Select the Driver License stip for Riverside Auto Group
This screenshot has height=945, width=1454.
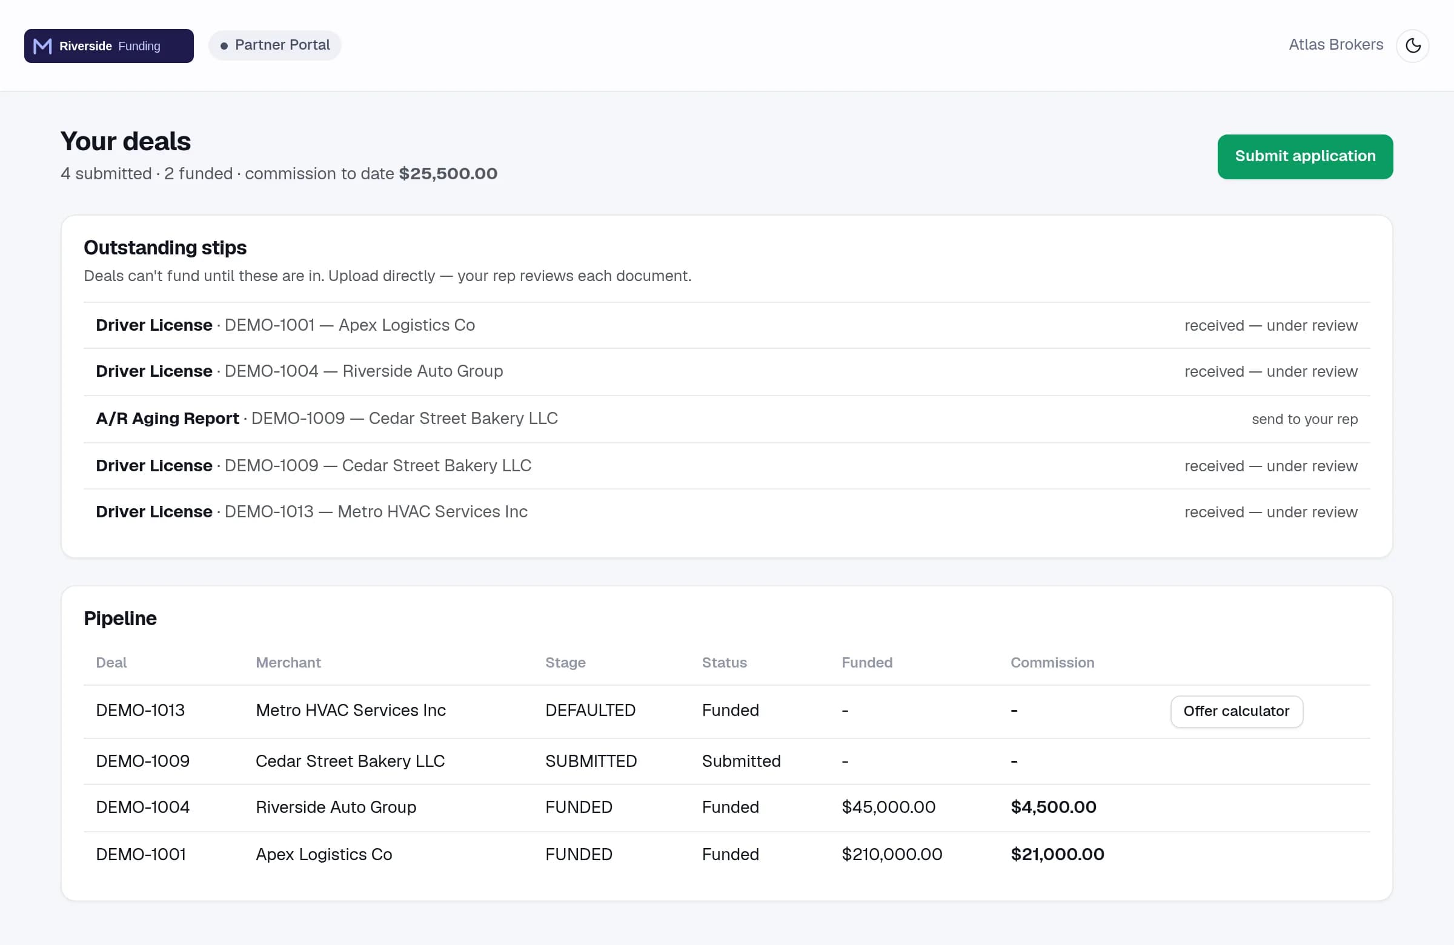(x=726, y=371)
